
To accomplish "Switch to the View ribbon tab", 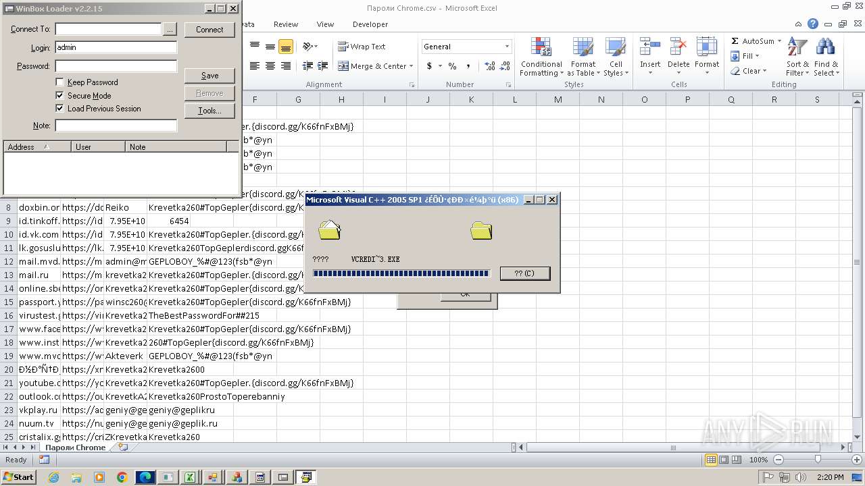I will (x=325, y=24).
